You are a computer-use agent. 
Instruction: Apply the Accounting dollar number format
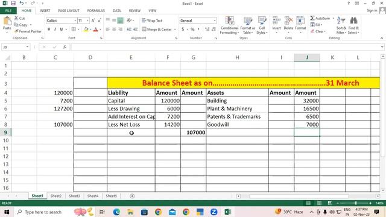pyautogui.click(x=183, y=30)
